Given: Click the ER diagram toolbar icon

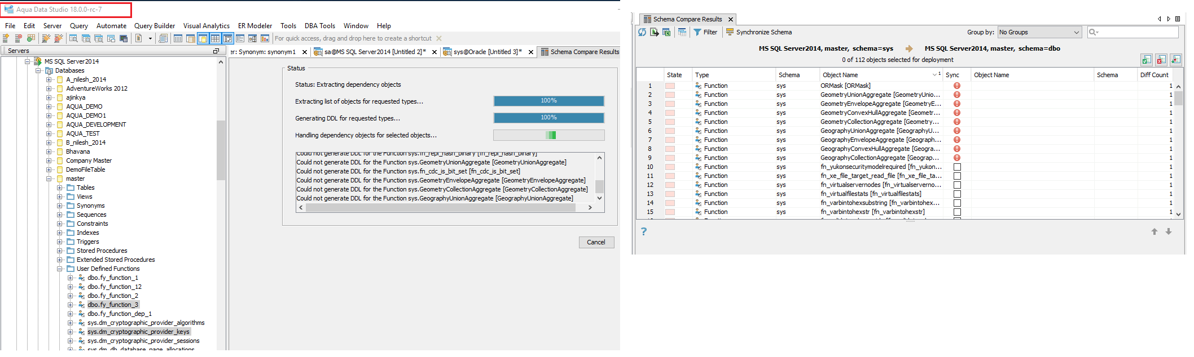Looking at the screenshot, I should (x=252, y=38).
